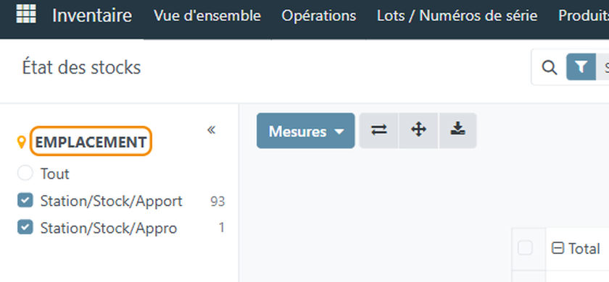Select the Tout radio option
The image size is (609, 282).
25,173
